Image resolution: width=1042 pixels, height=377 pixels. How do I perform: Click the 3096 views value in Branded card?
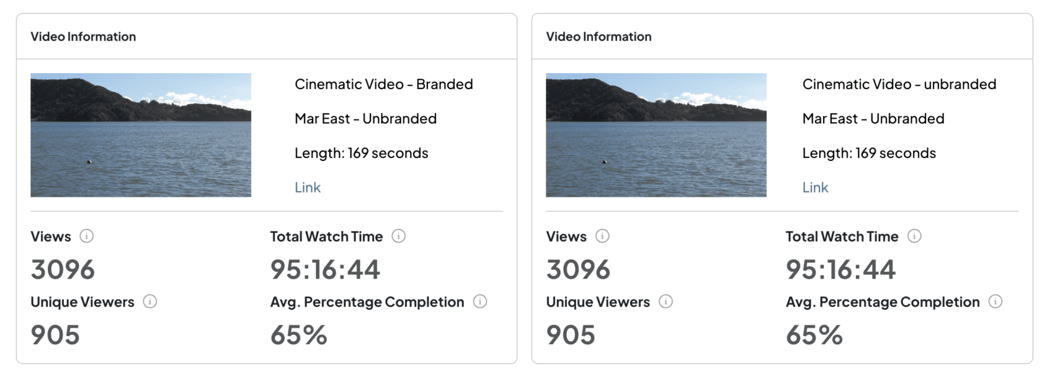coord(63,270)
